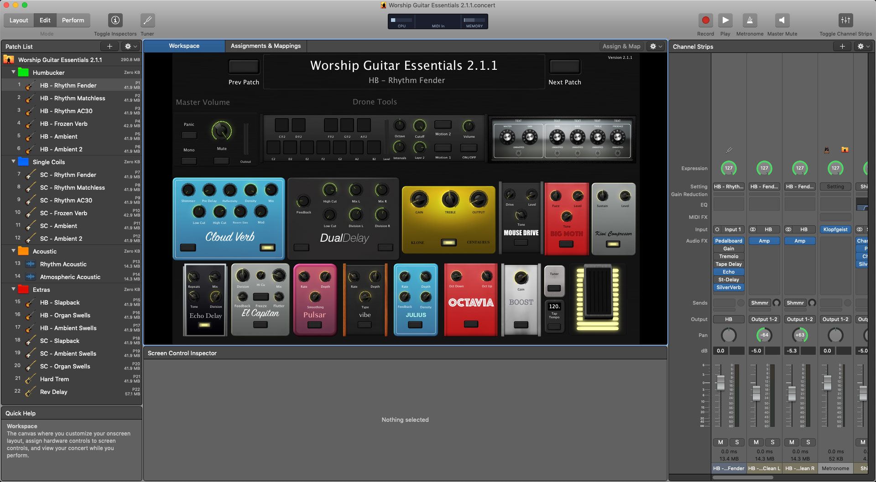
Task: Click Toggle Channel Strips mixer icon
Action: (845, 21)
